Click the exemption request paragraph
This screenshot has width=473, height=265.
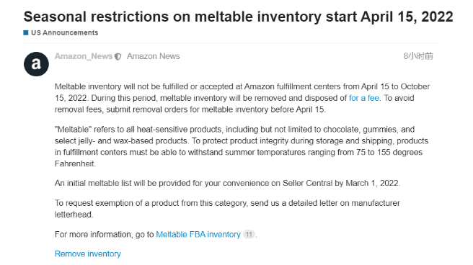coord(227,209)
